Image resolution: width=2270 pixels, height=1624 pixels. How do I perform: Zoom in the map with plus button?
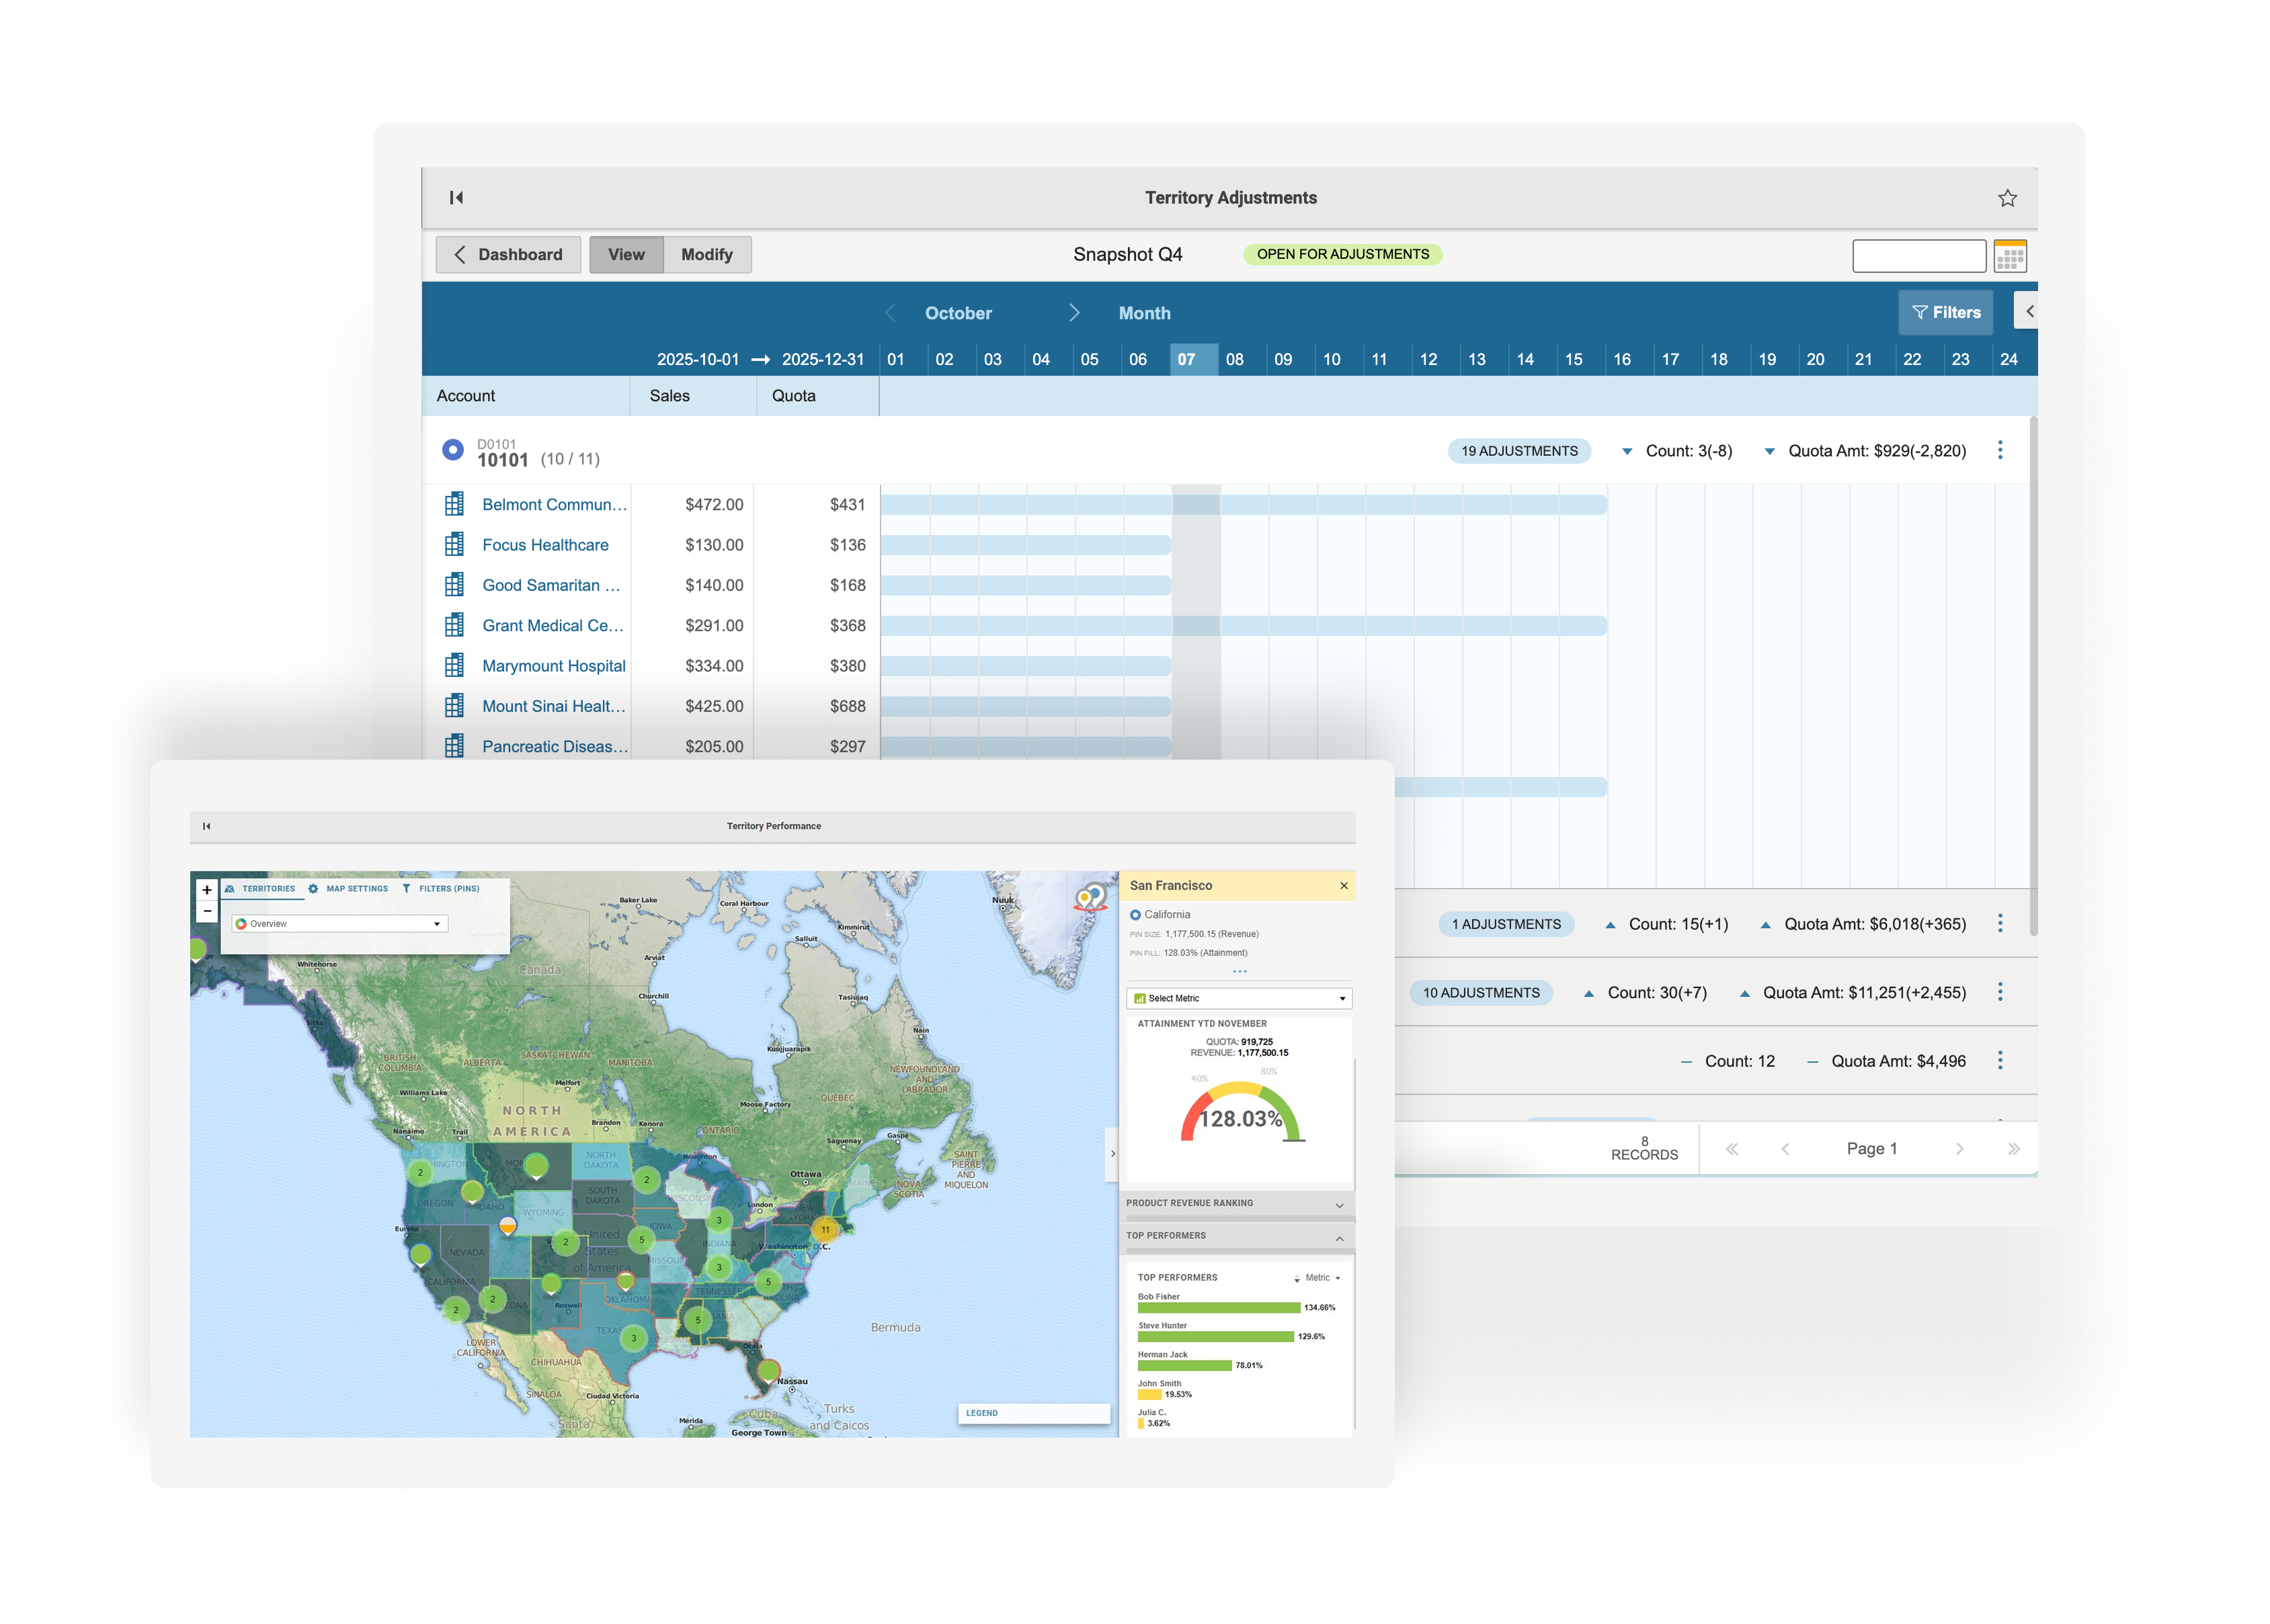point(207,889)
